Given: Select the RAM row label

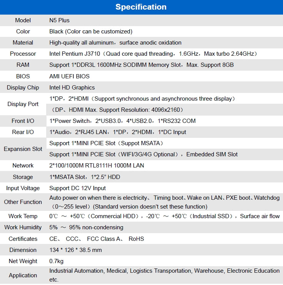Looking at the screenshot, I should 23,65.
